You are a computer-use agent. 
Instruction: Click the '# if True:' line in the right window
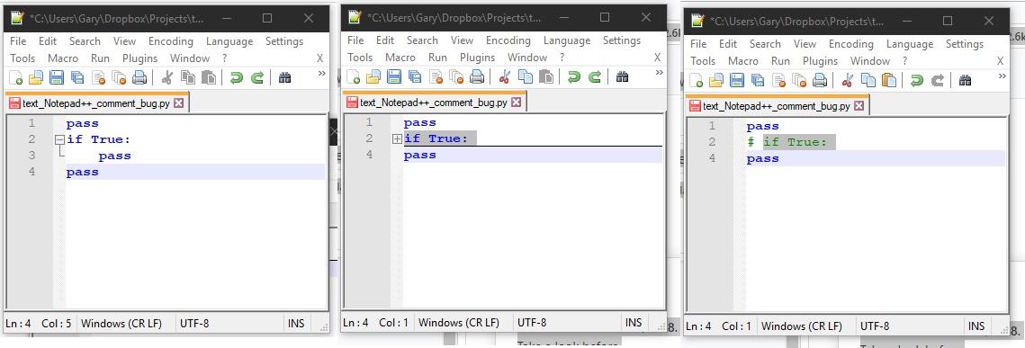pos(787,142)
